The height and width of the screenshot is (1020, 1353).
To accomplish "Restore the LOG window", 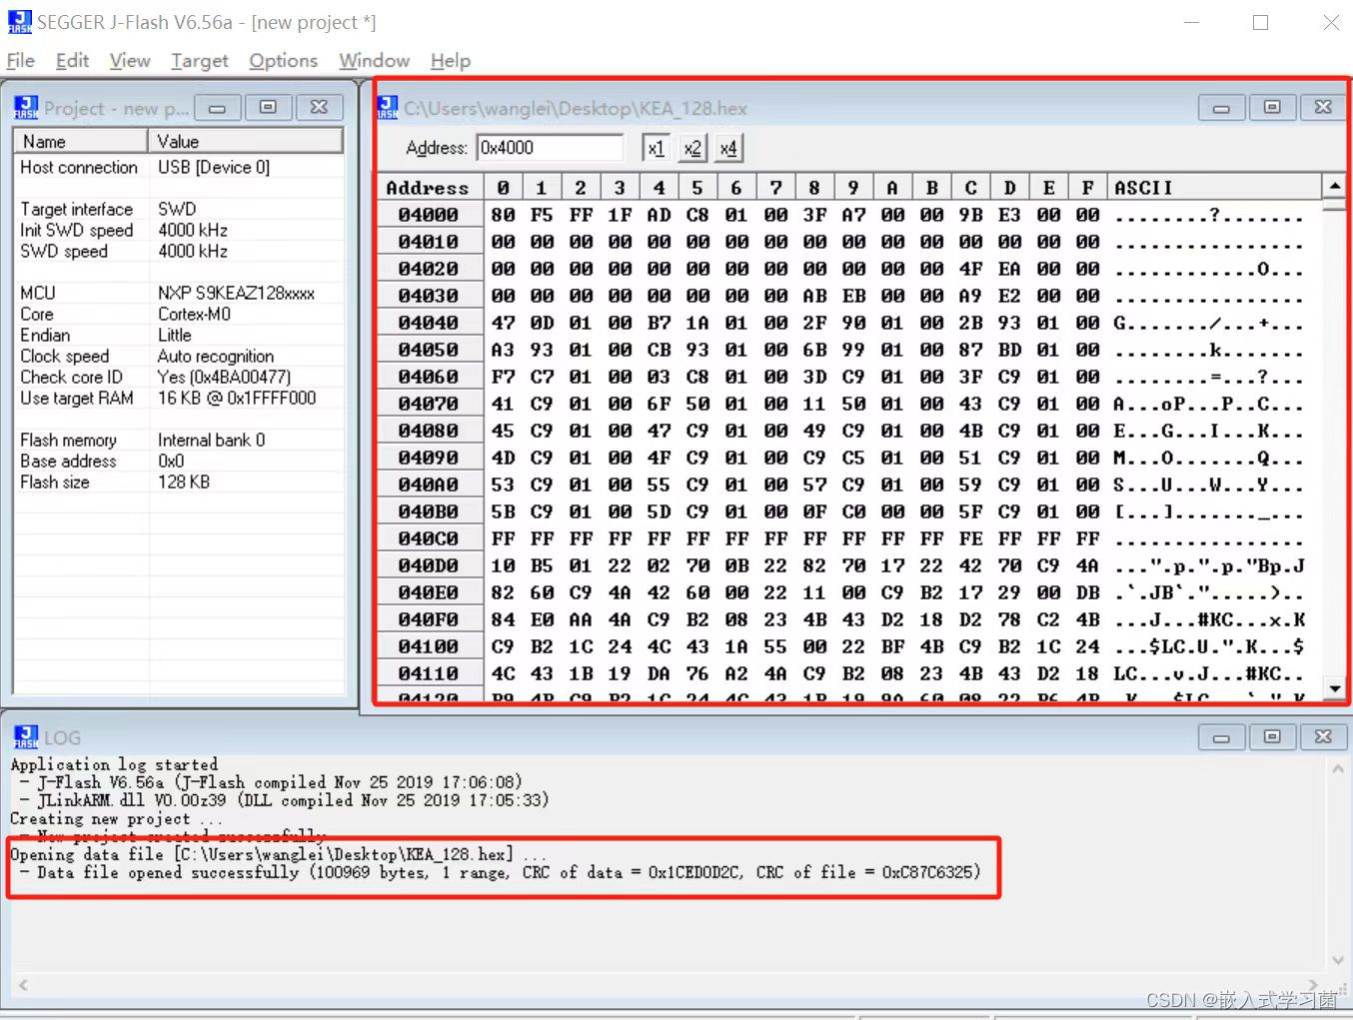I will pos(1273,737).
